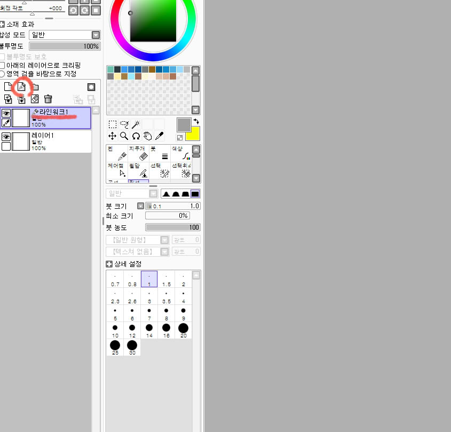Viewport: 451px width, 432px height.
Task: Choose the 제어점 control point tool
Action: point(117,170)
